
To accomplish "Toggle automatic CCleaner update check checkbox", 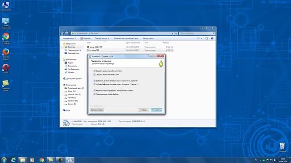I will [95, 91].
